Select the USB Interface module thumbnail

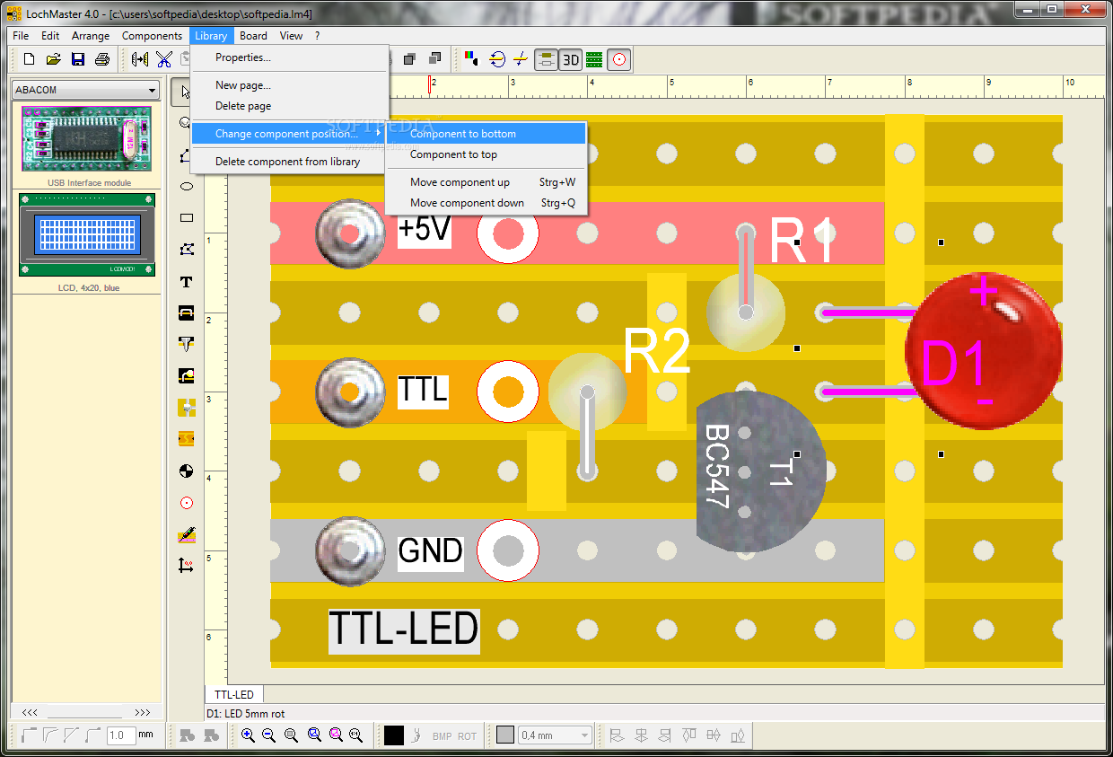87,138
